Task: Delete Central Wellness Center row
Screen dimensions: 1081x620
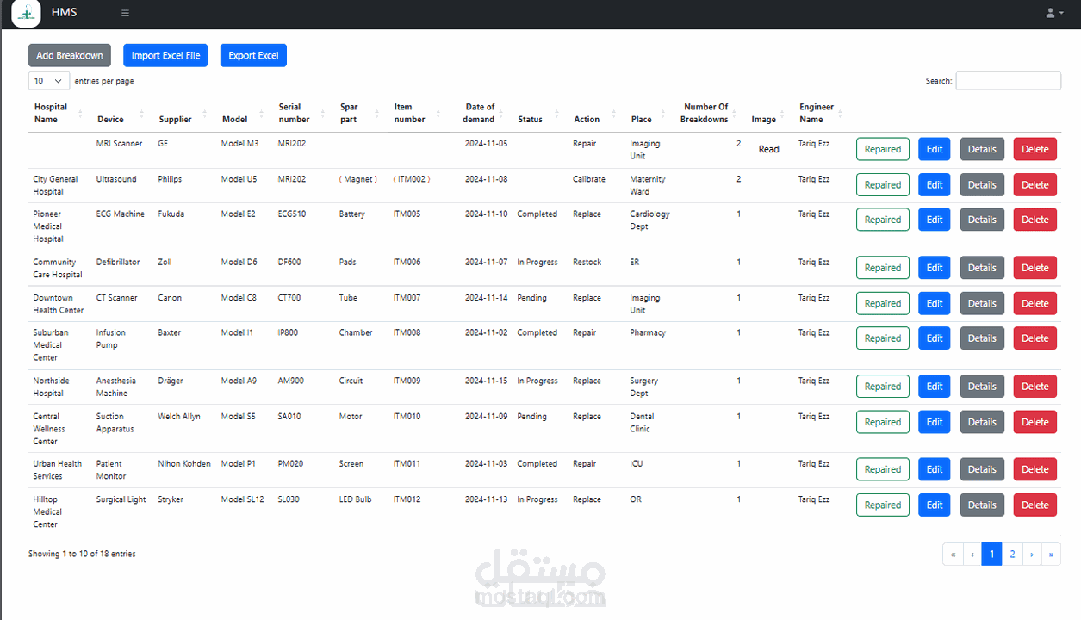Action: [1034, 422]
